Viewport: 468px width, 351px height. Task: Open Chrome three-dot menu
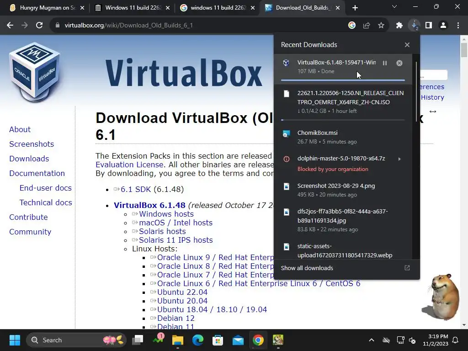[x=458, y=26]
